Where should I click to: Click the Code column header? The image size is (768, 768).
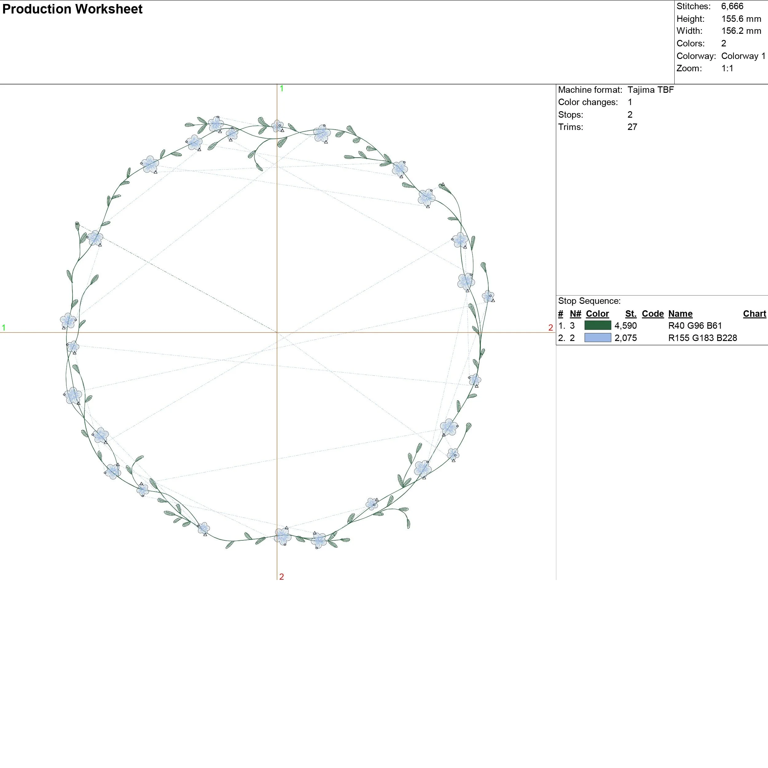(652, 314)
